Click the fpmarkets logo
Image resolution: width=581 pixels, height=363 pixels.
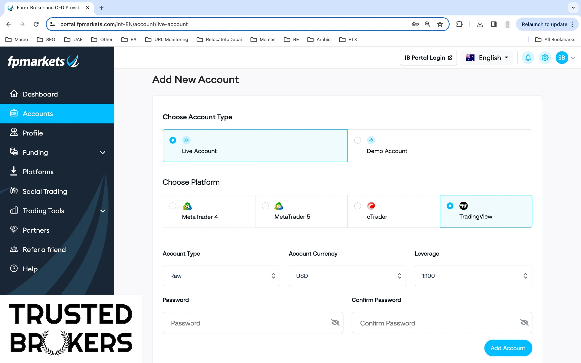tap(43, 61)
